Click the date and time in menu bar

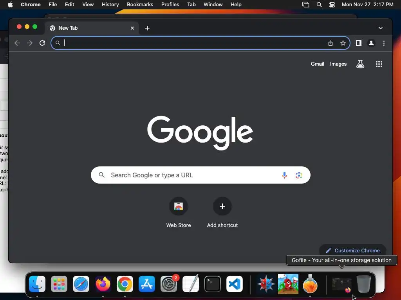point(367,5)
